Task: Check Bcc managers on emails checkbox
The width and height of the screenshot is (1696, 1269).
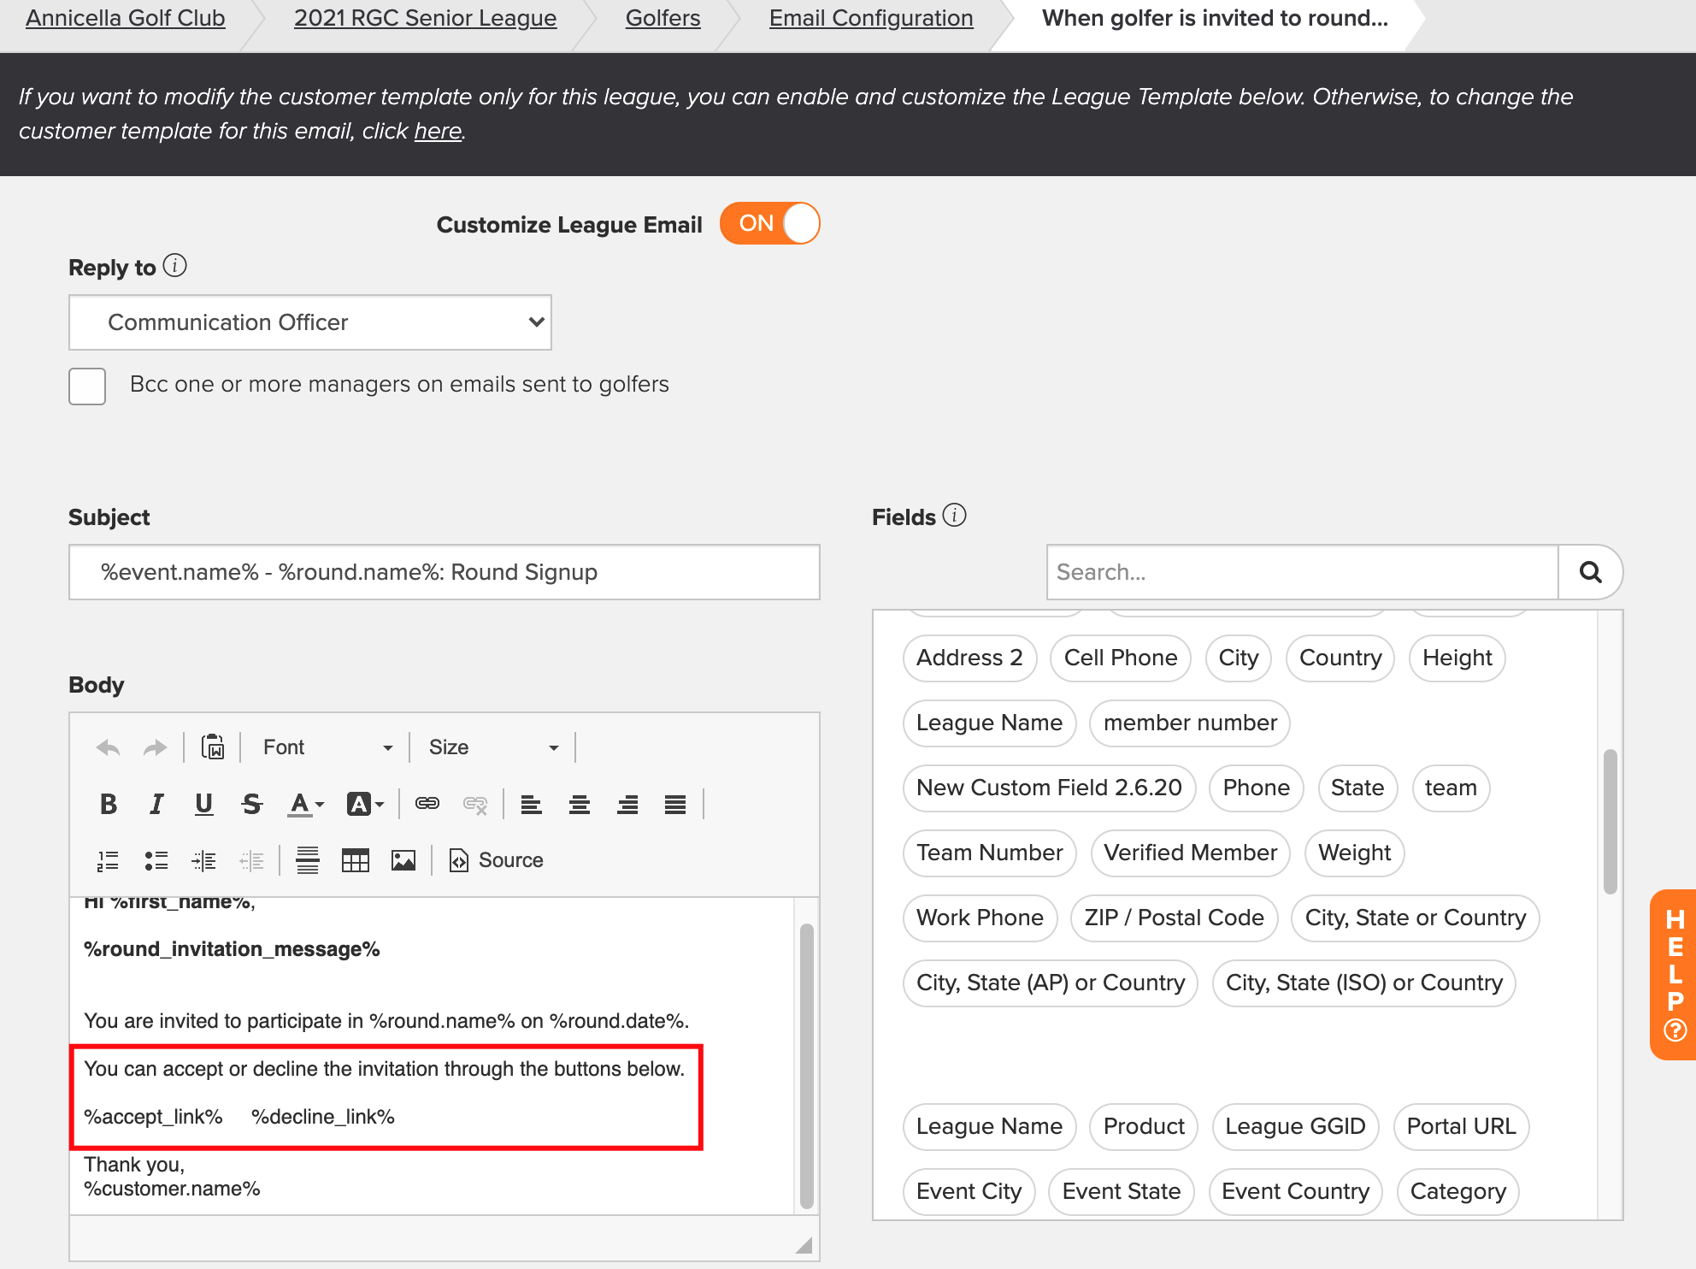Action: pyautogui.click(x=87, y=387)
